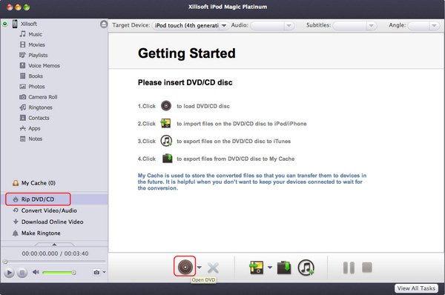Click the My Cache export icon in step 4
445x295 pixels.
[x=167, y=159]
